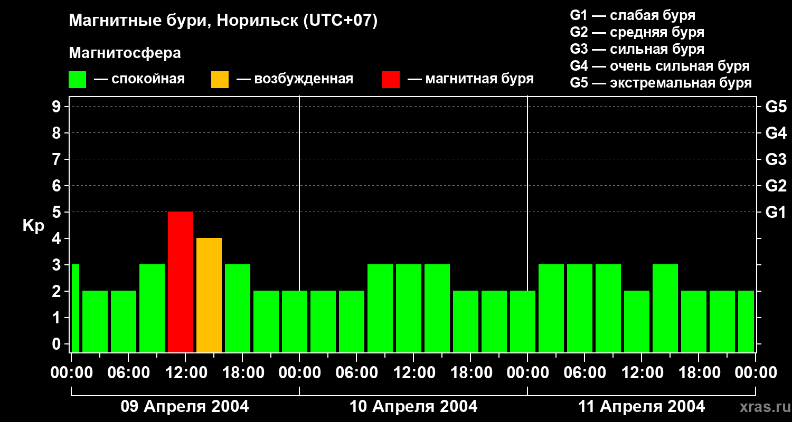Image resolution: width=792 pixels, height=422 pixels.
Task: Click the '— спокойная' legend label
Action: (139, 80)
